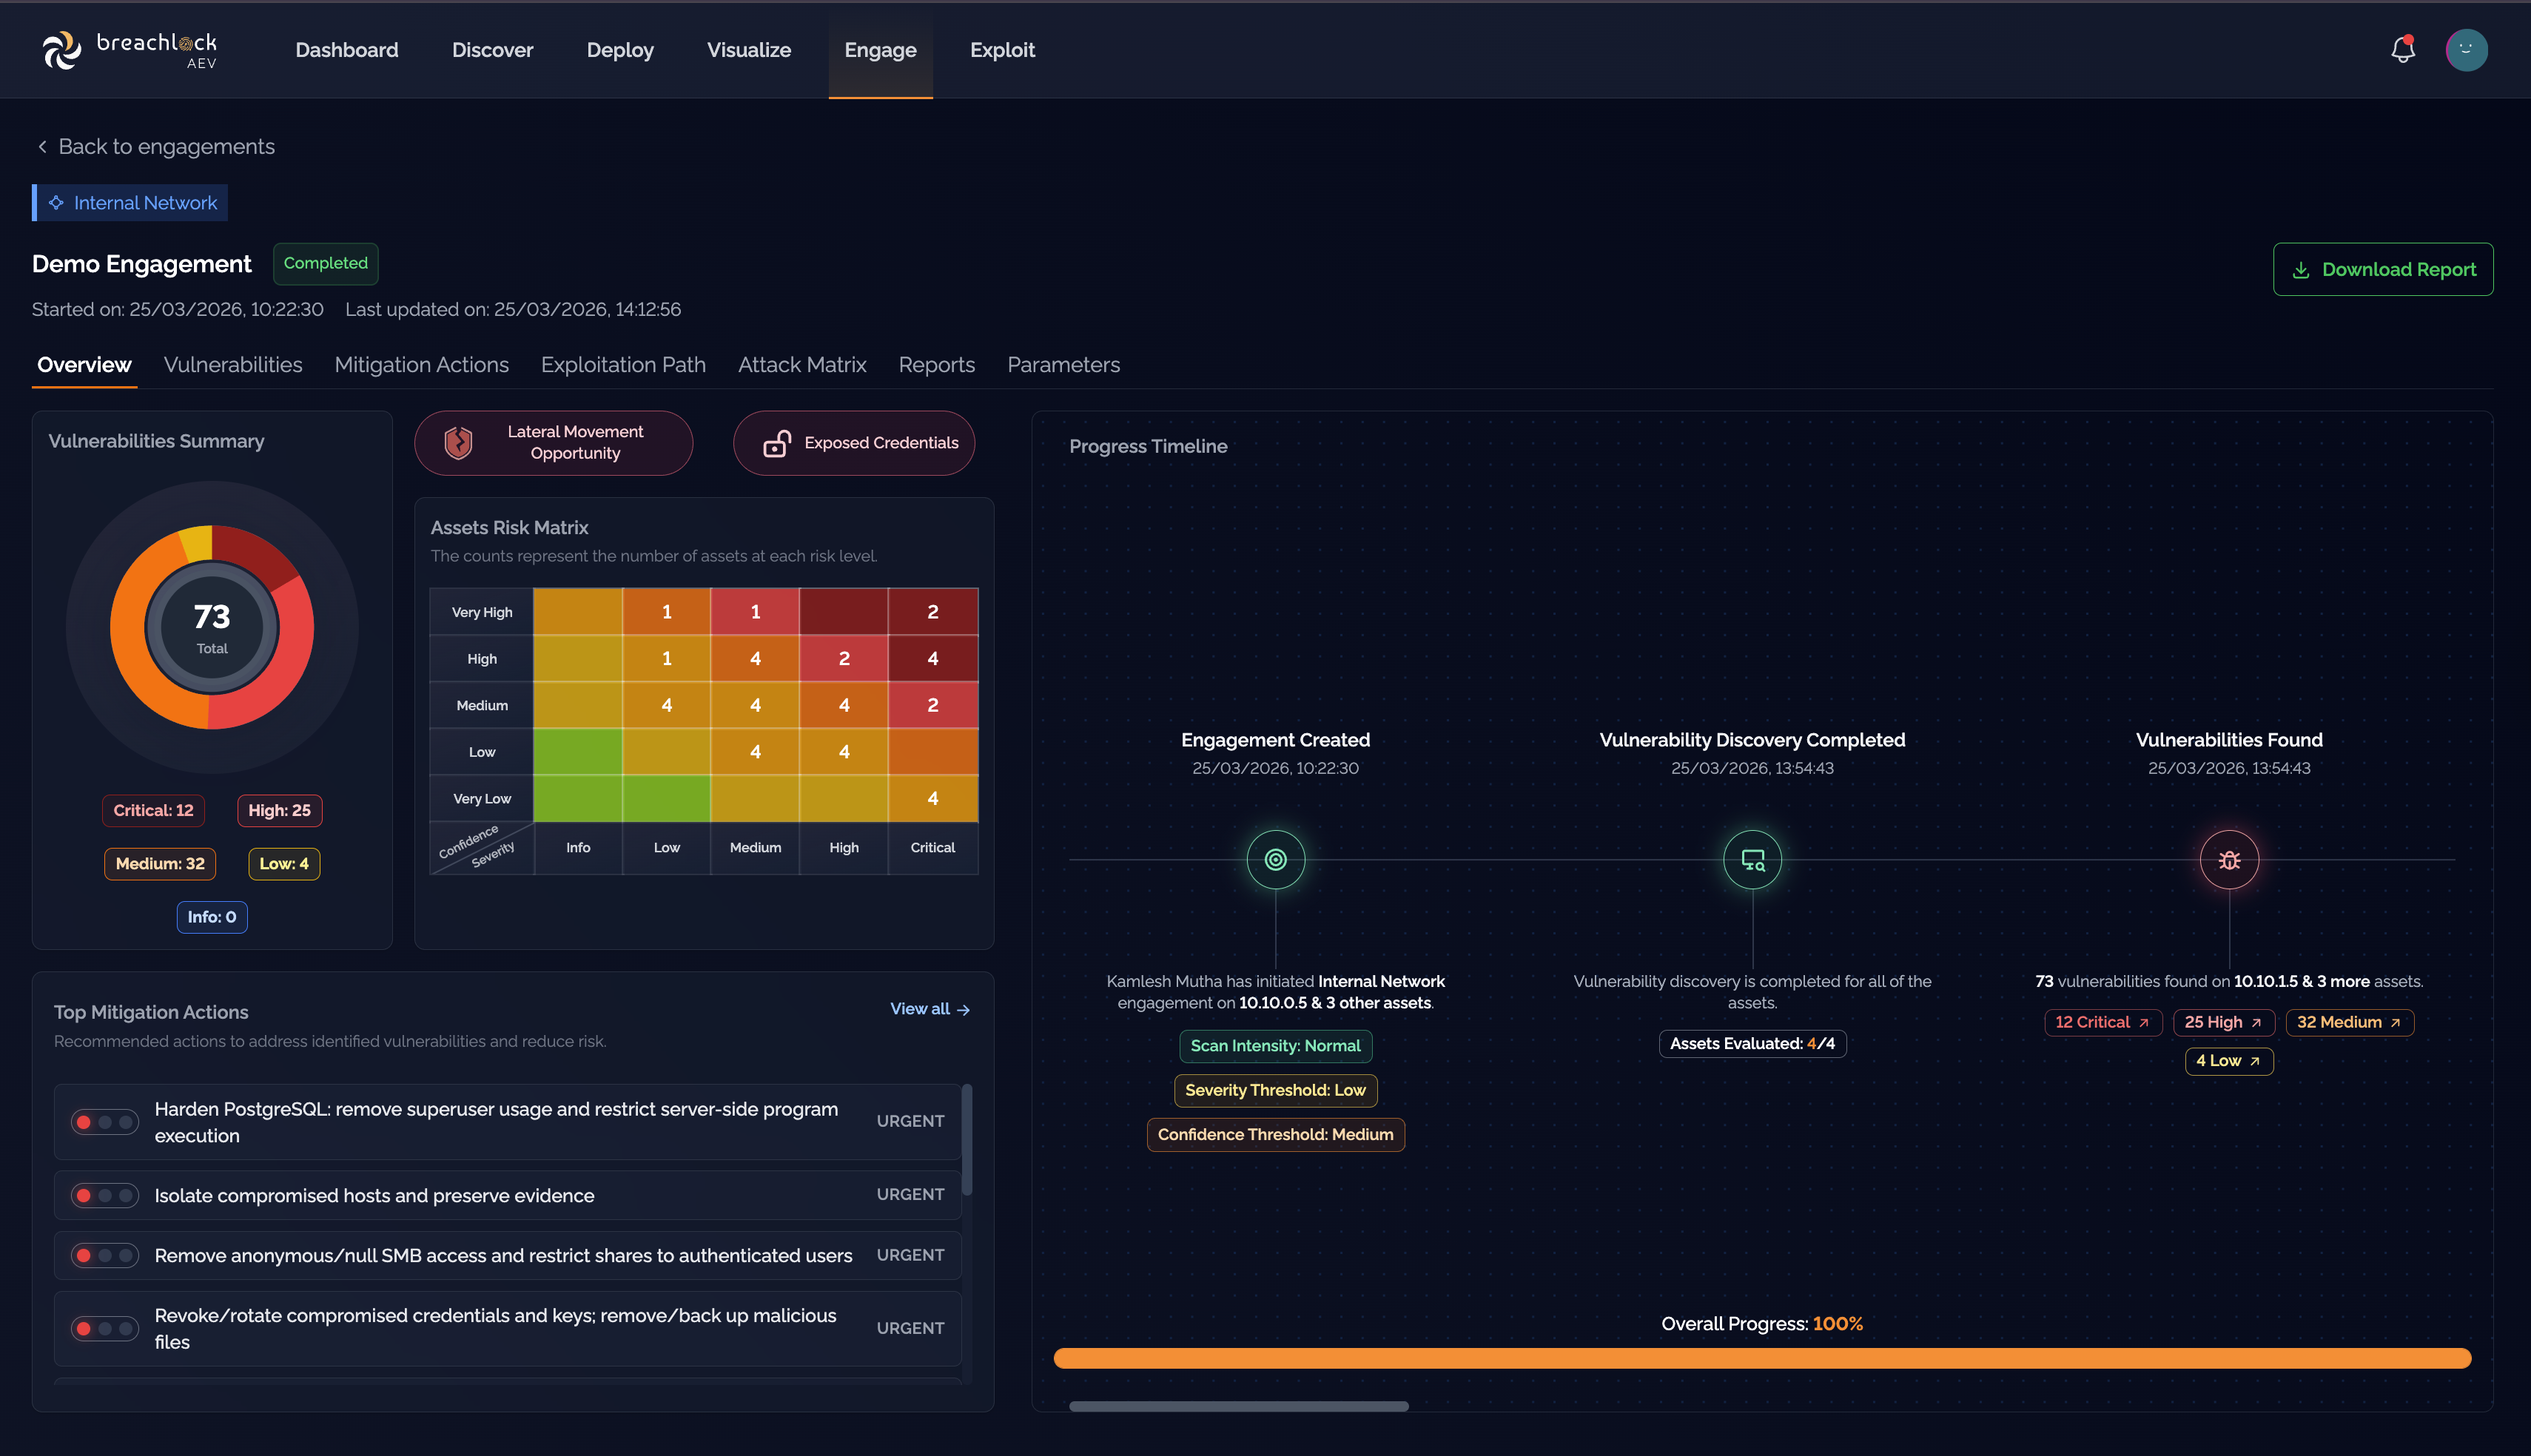
Task: Open the Exploit menu
Action: [x=1002, y=50]
